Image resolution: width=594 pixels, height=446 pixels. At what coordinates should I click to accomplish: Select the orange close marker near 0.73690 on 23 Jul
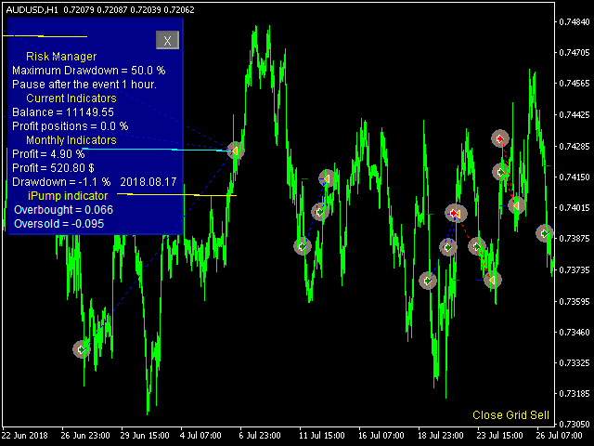[493, 280]
